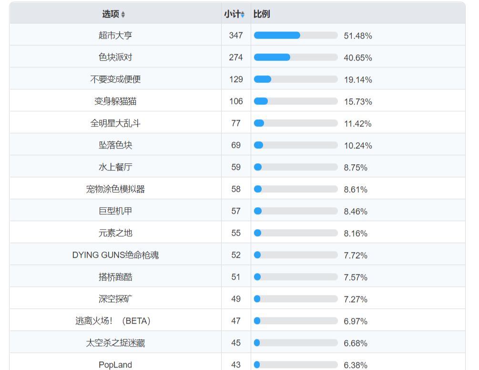Click the 深空探矿 count value 49
This screenshot has width=479, height=370.
coord(236,299)
